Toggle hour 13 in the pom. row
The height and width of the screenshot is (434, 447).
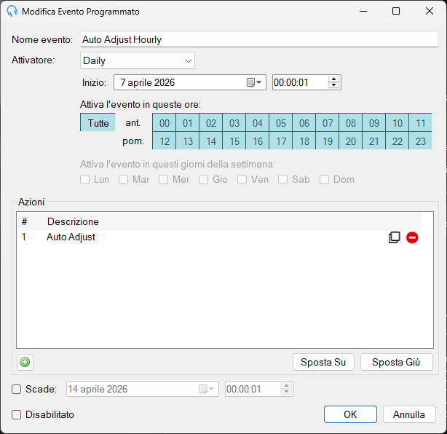tap(188, 141)
